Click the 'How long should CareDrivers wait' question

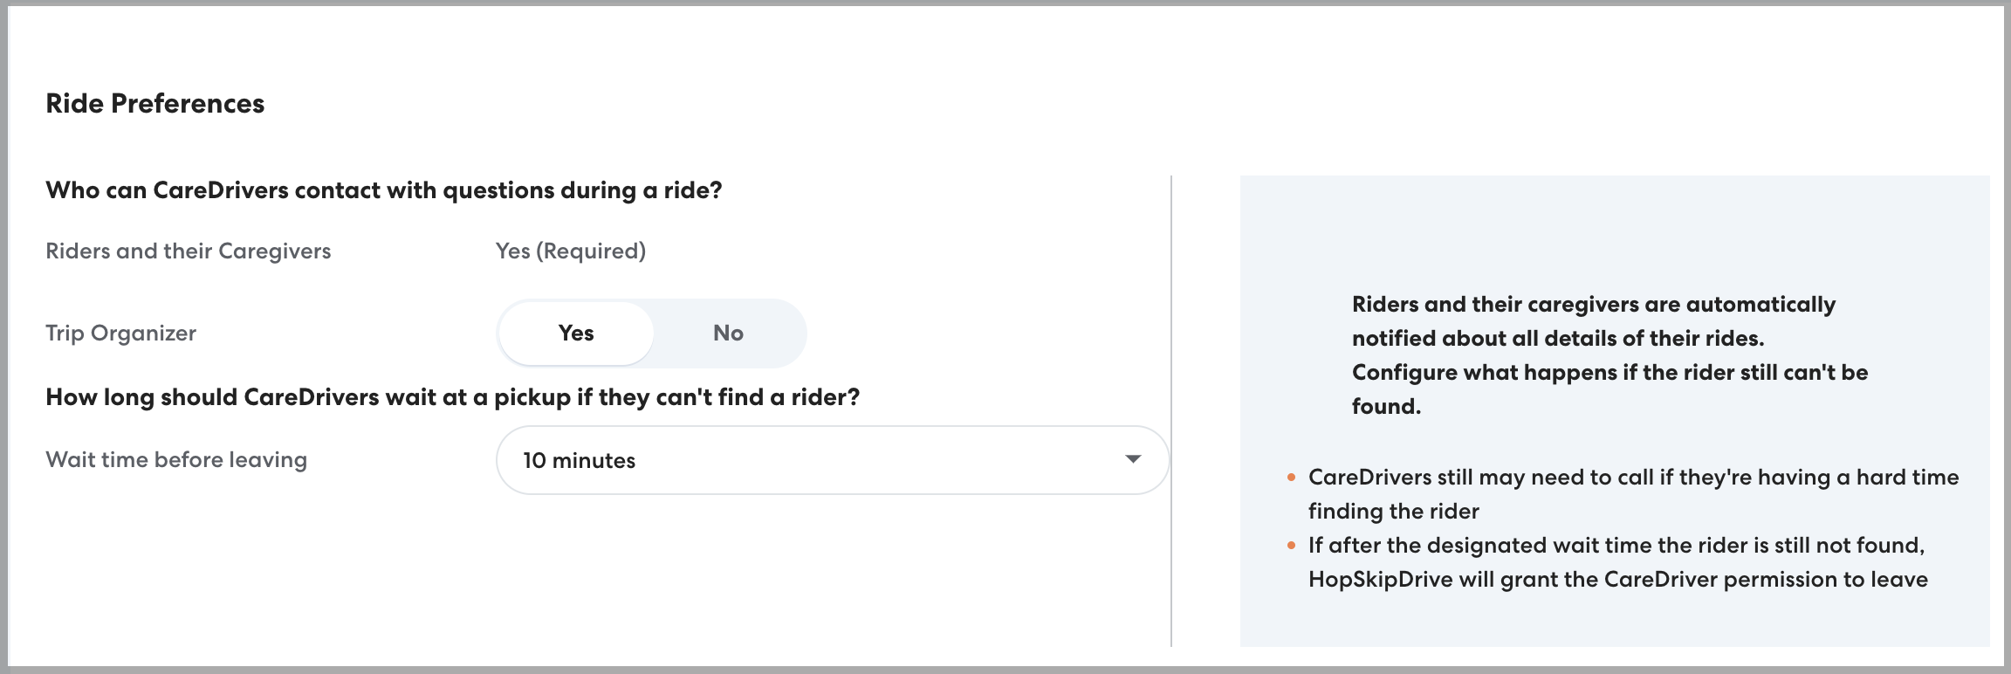pos(452,397)
